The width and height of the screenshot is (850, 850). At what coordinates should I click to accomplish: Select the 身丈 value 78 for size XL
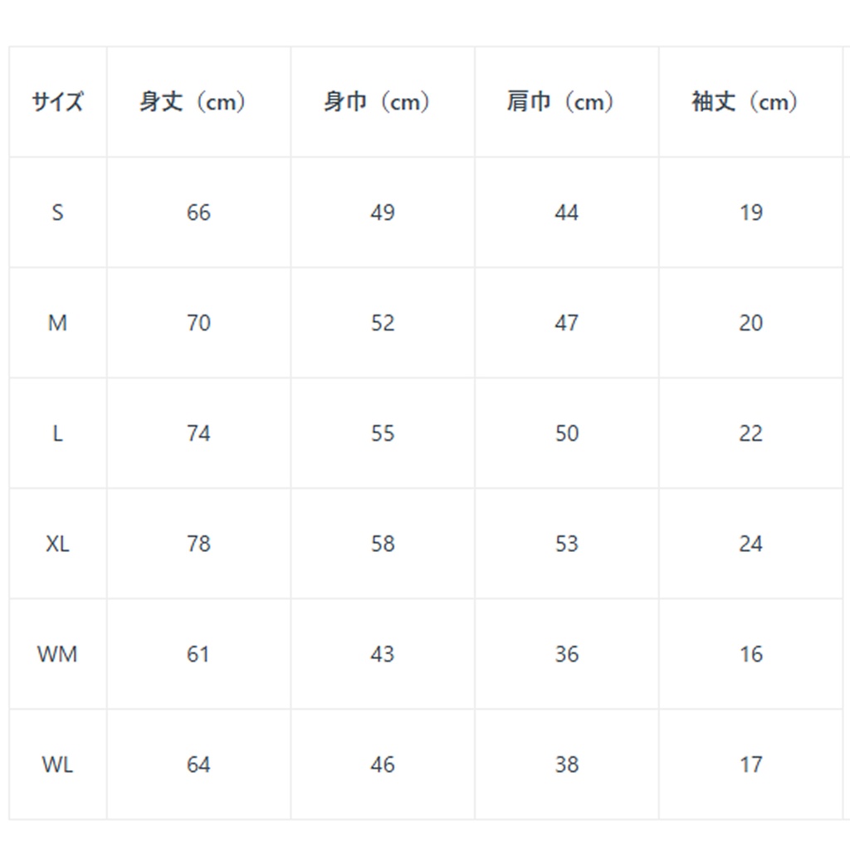click(x=198, y=544)
